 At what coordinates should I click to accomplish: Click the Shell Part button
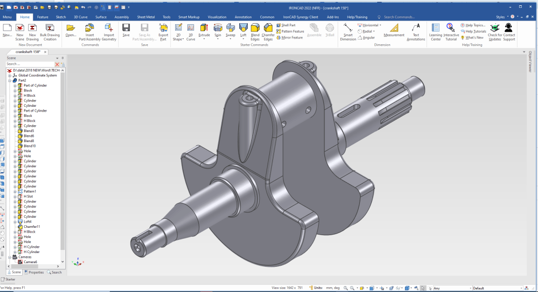(x=288, y=25)
